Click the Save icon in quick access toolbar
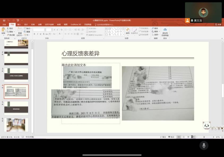Screen dimensions: 224x157 pyautogui.click(x=4, y=20)
